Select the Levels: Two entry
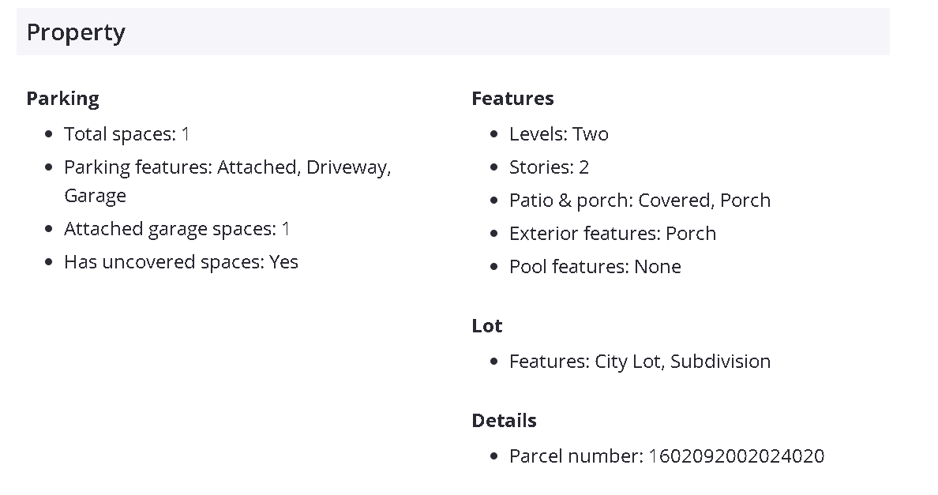 tap(558, 134)
